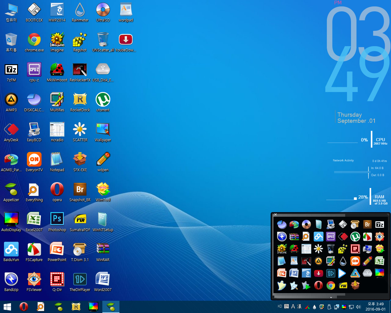Screen dimensions: 391x313
Task: Open the Windows Start button
Action: pyautogui.click(x=7, y=307)
